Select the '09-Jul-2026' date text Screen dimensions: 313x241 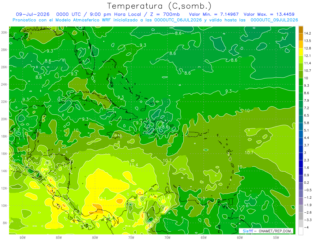click(x=33, y=14)
